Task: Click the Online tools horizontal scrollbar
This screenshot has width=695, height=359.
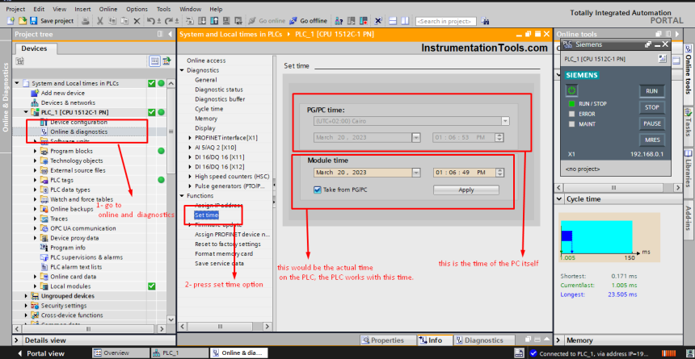Action: tap(613, 188)
